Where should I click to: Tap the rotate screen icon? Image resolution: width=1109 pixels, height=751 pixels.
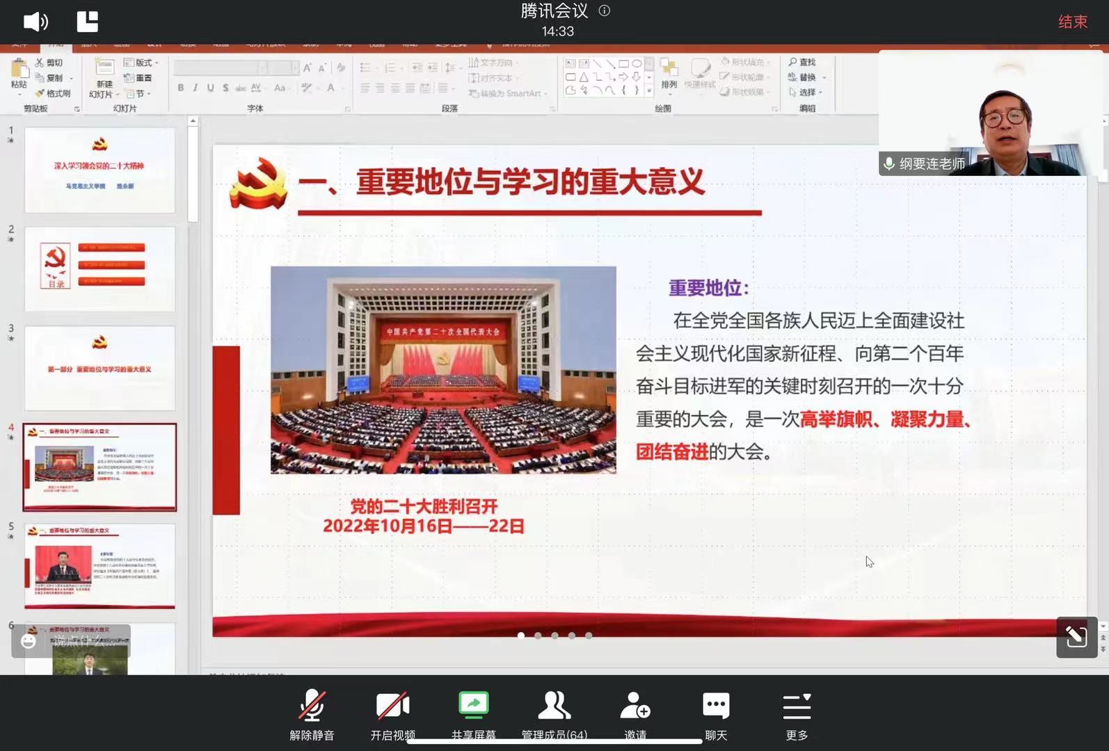point(1076,636)
